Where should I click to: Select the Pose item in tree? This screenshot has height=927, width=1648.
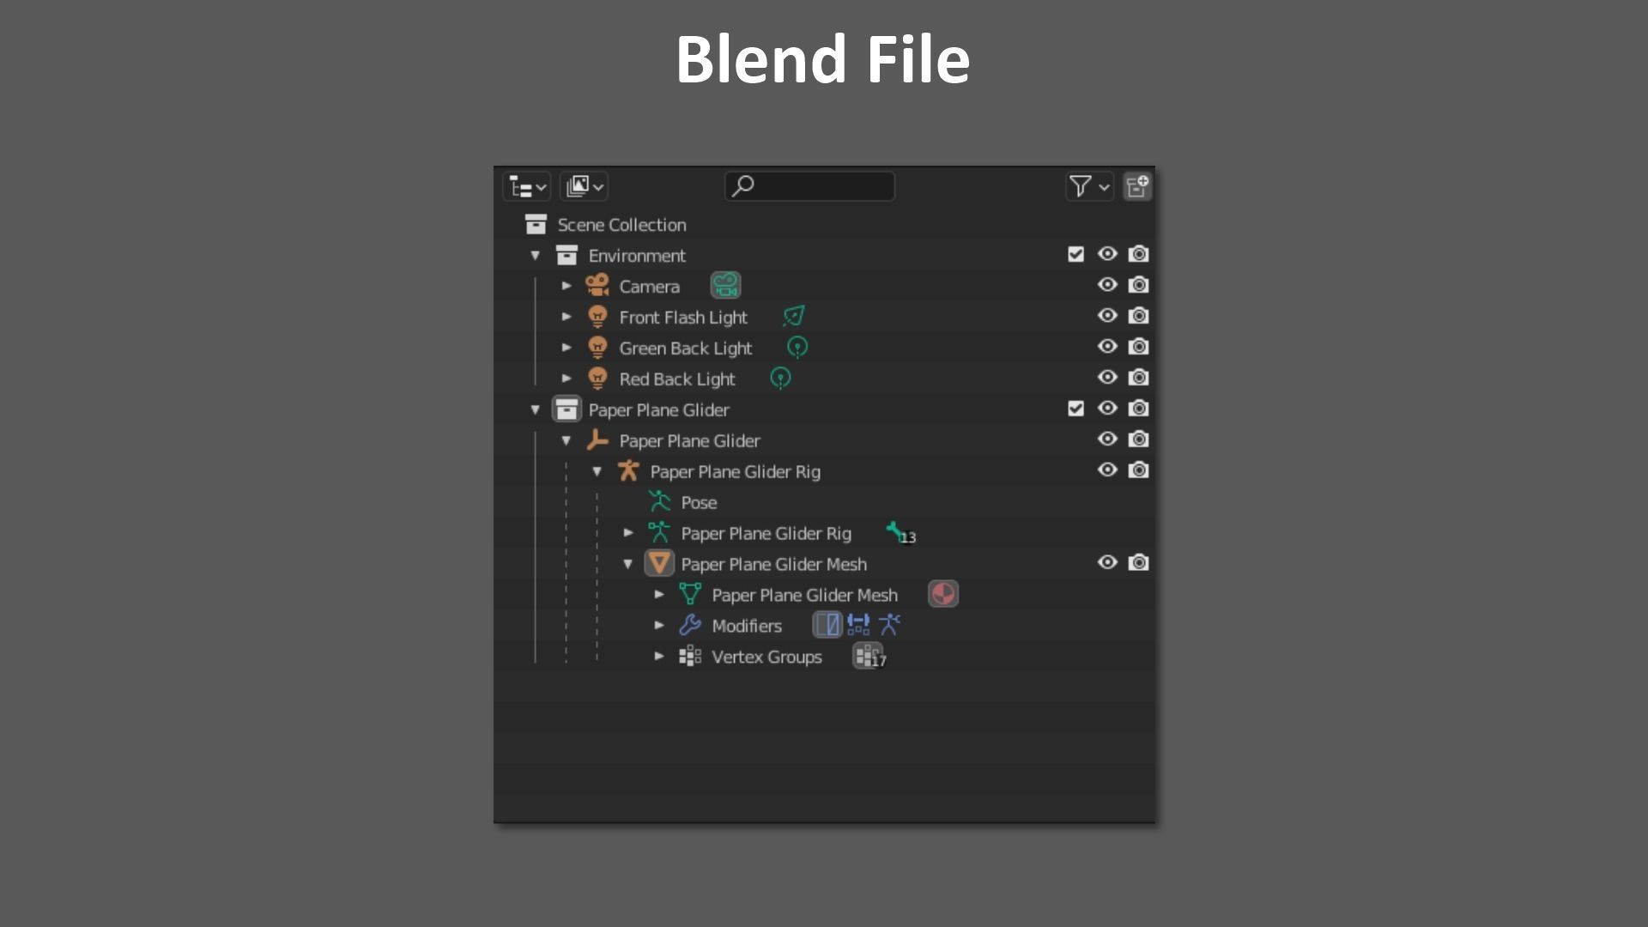tap(698, 502)
